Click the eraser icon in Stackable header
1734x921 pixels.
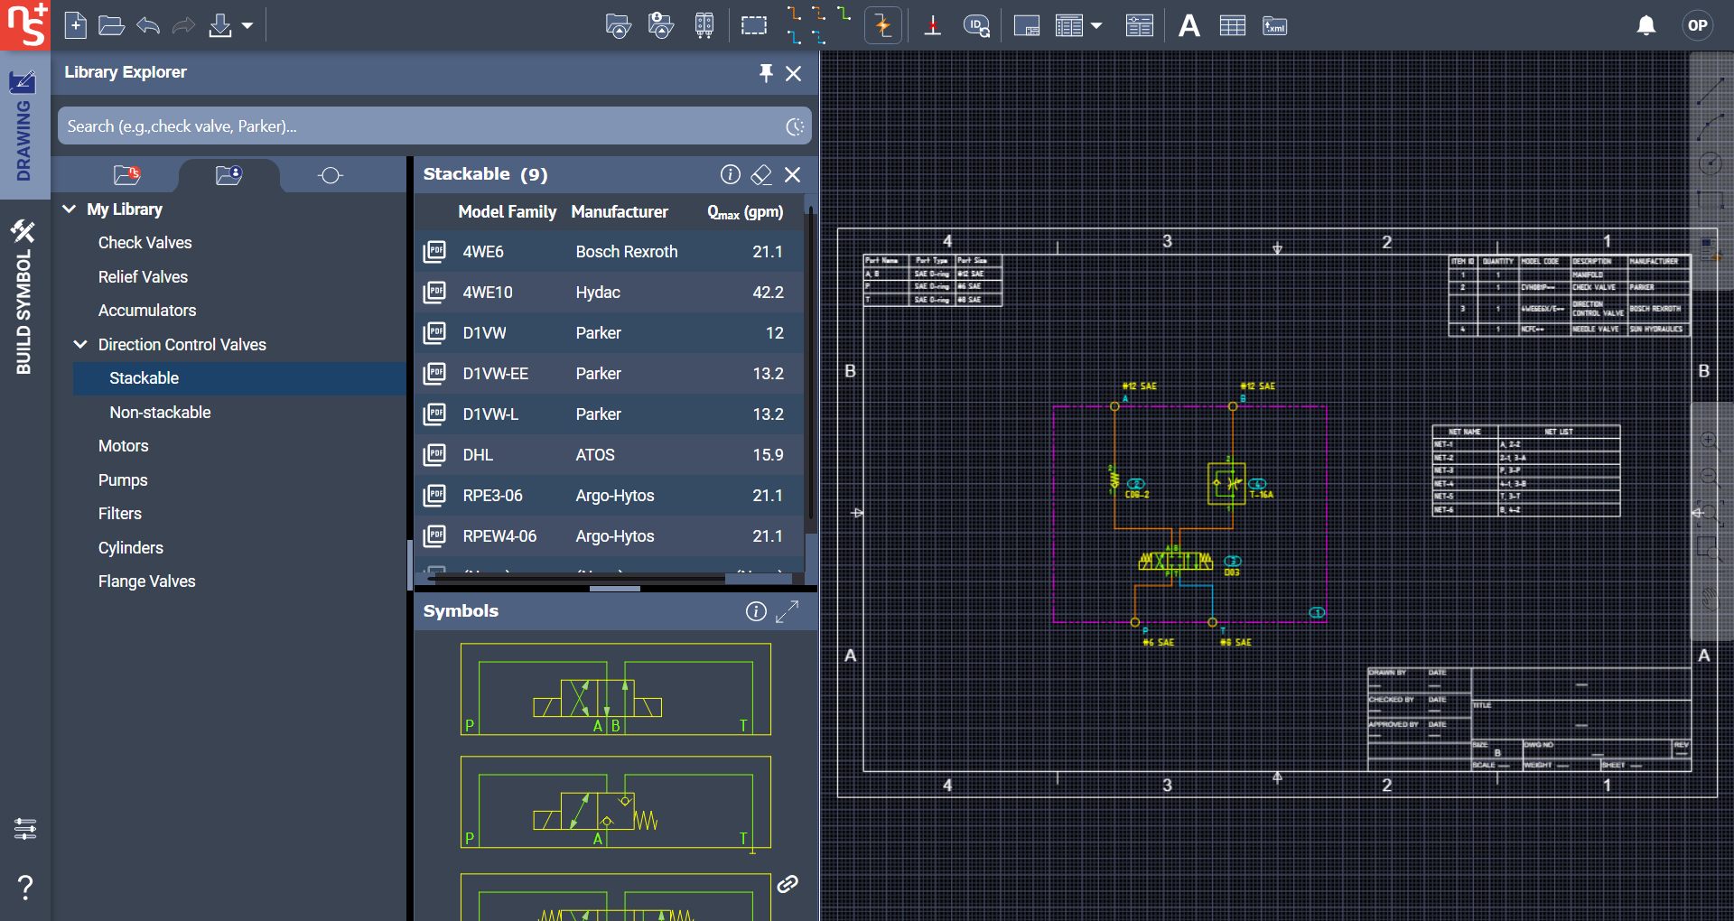[761, 174]
